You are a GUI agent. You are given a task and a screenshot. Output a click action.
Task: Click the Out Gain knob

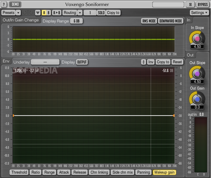[197, 99]
